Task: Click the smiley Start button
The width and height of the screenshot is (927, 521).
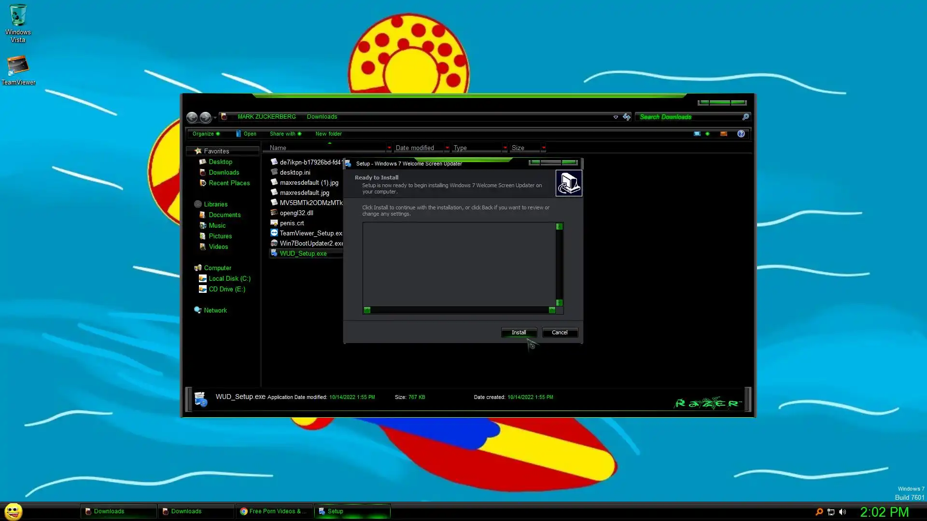Action: click(x=14, y=511)
